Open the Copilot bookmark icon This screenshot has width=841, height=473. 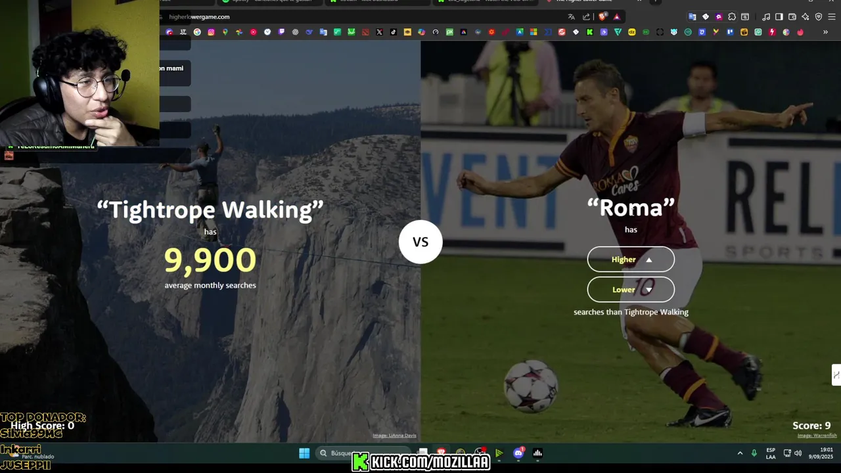421,32
